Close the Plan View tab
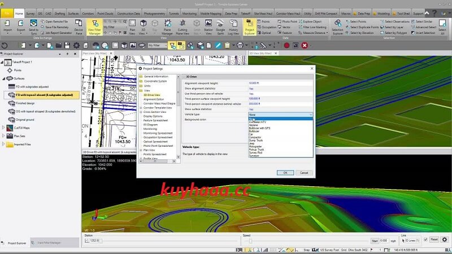The width and height of the screenshot is (452, 254). [x=111, y=53]
